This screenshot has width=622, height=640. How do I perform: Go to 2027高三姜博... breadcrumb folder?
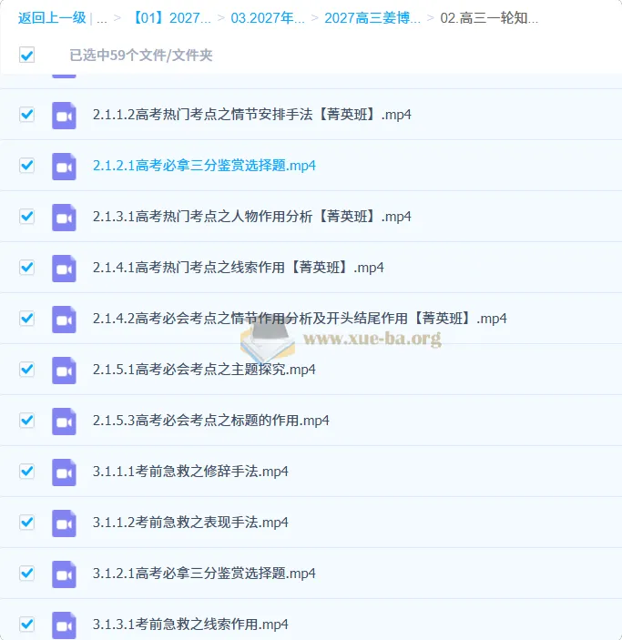coord(372,18)
